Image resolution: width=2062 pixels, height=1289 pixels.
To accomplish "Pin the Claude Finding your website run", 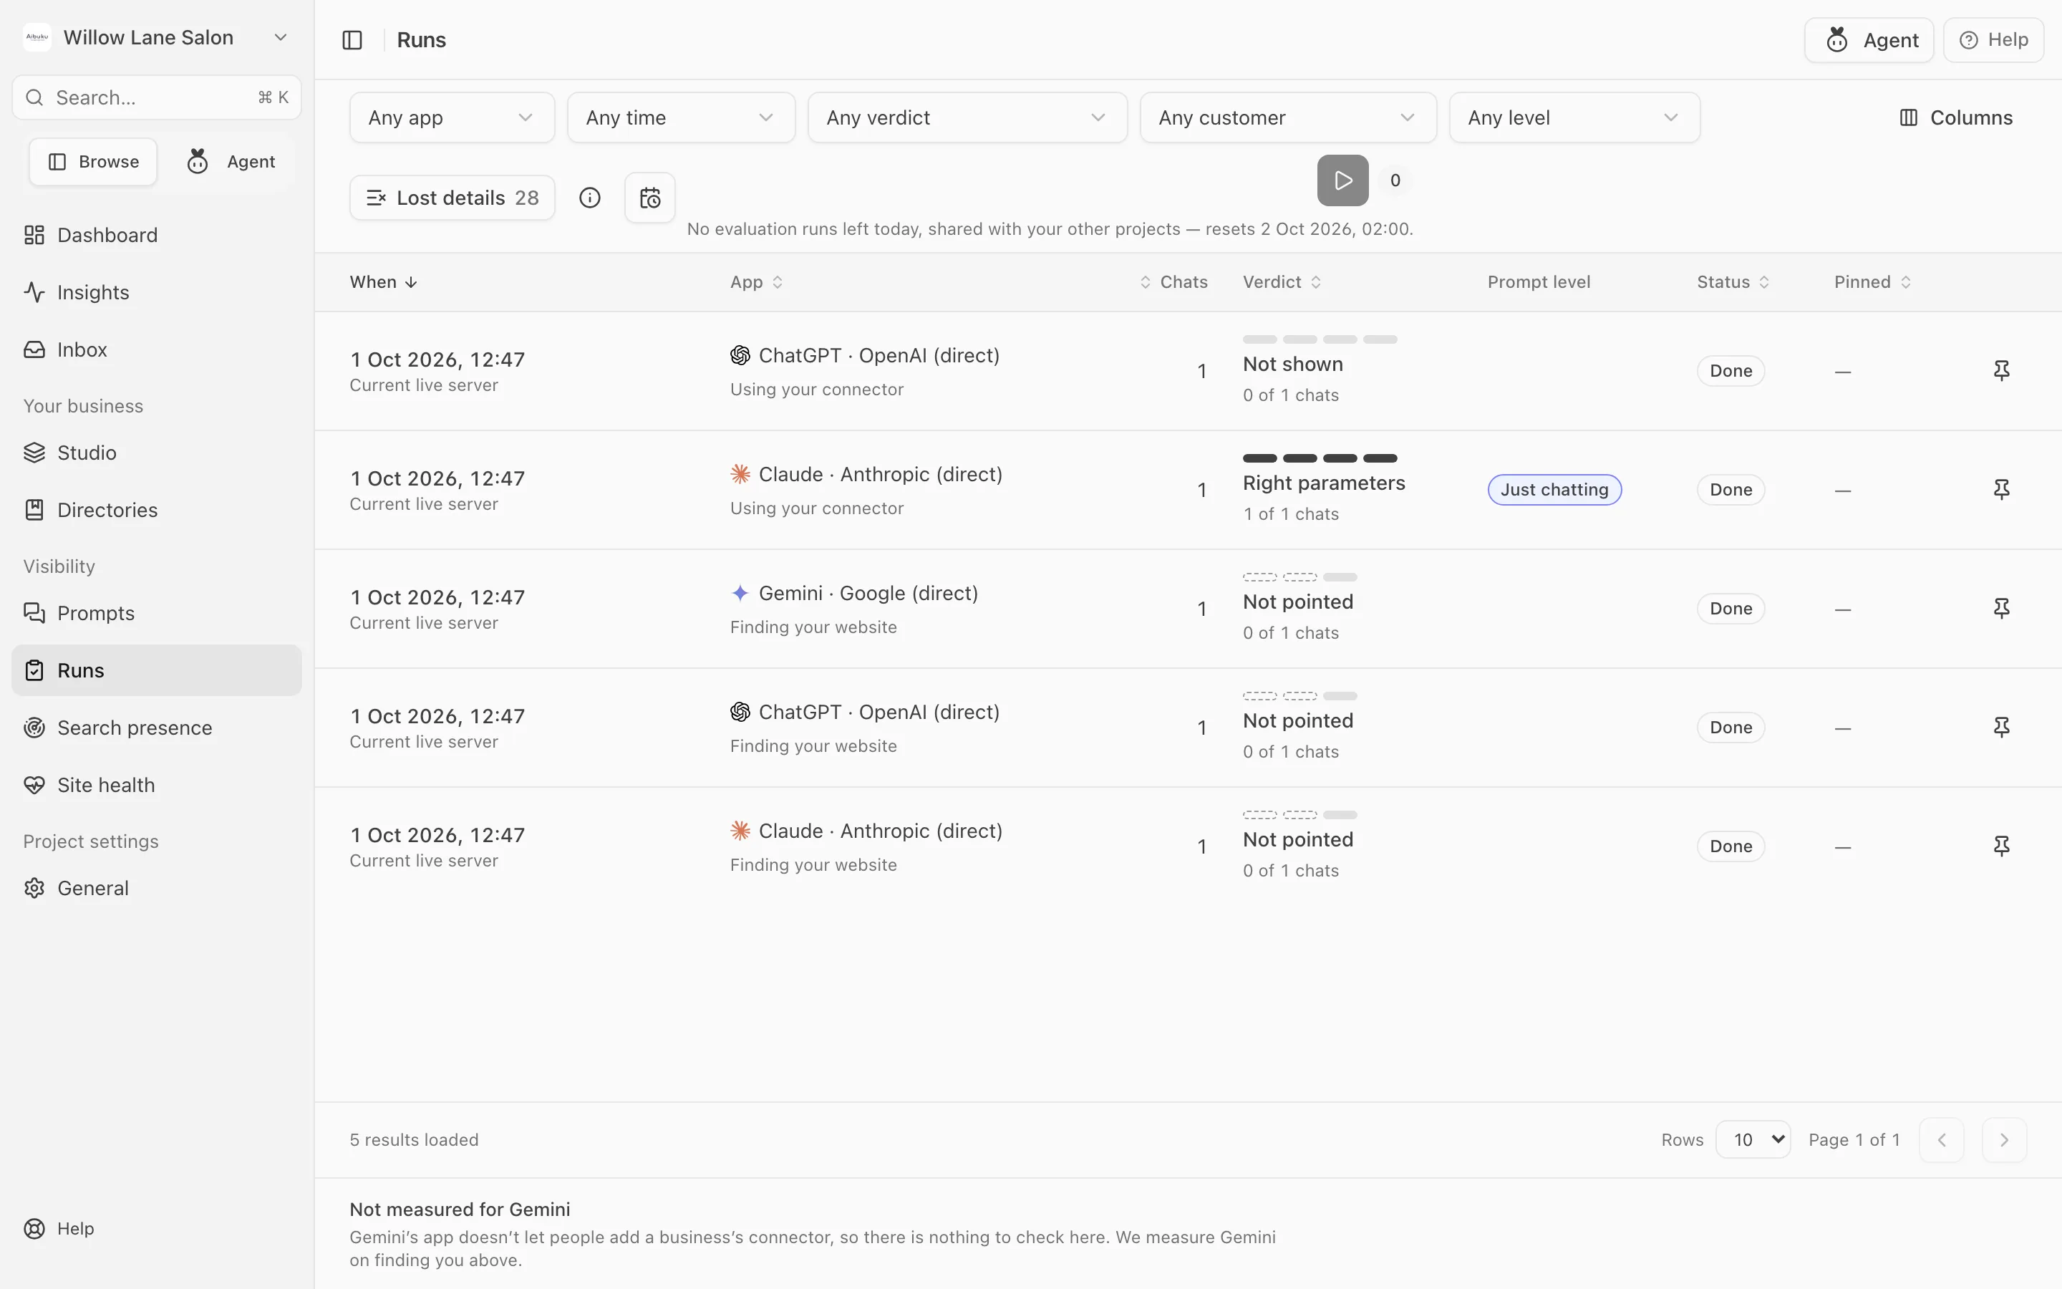I will [2002, 846].
